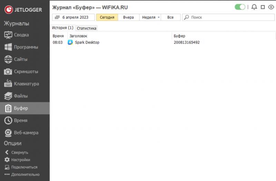Click the notification bell icon
276x181 pixels.
254,7
